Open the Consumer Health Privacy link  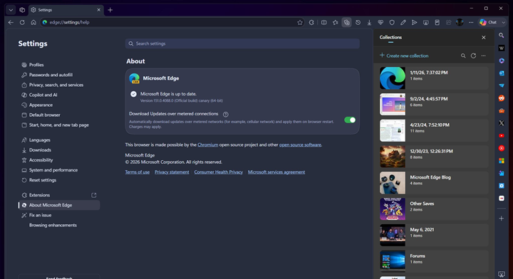pyautogui.click(x=218, y=172)
